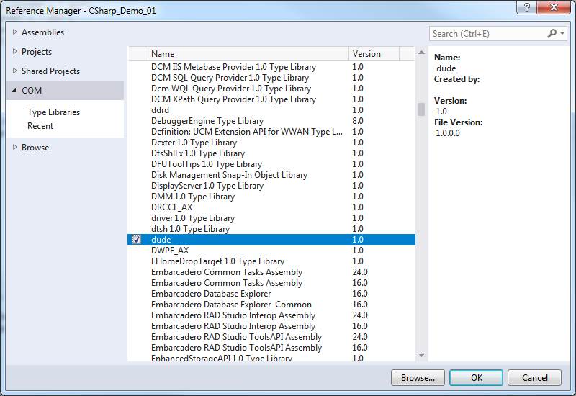
Task: Select Dexter 1.0 Type Library row
Action: [x=271, y=143]
